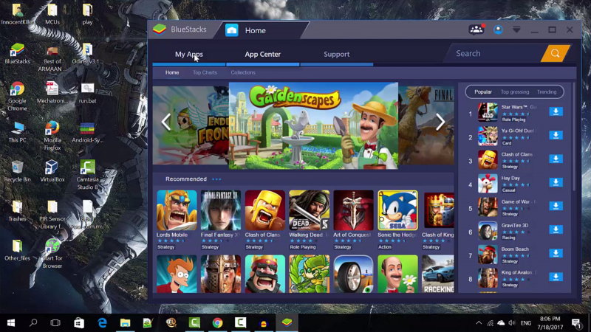Viewport: 591px width, 332px height.
Task: Open Google Chrome desktop shortcut
Action: 17,96
